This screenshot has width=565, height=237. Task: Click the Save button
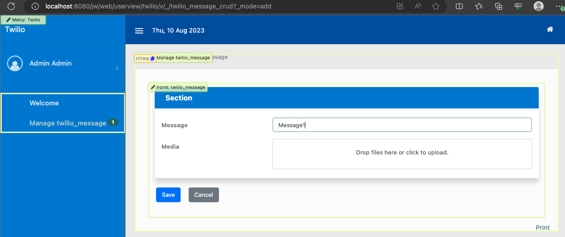168,195
